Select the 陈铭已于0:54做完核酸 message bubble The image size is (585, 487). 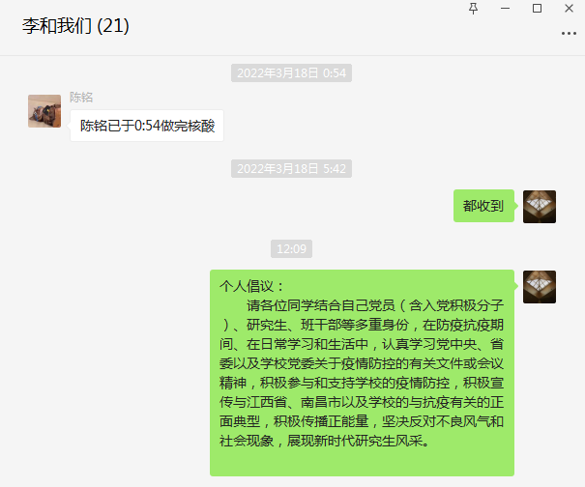147,126
